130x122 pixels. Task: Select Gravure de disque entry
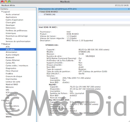[14, 76]
